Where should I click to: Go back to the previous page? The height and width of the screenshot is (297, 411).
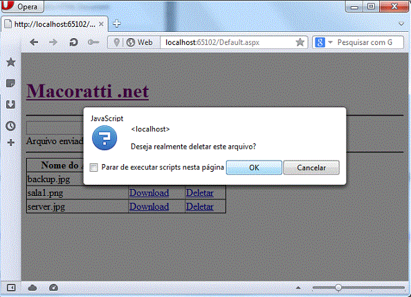pyautogui.click(x=34, y=42)
